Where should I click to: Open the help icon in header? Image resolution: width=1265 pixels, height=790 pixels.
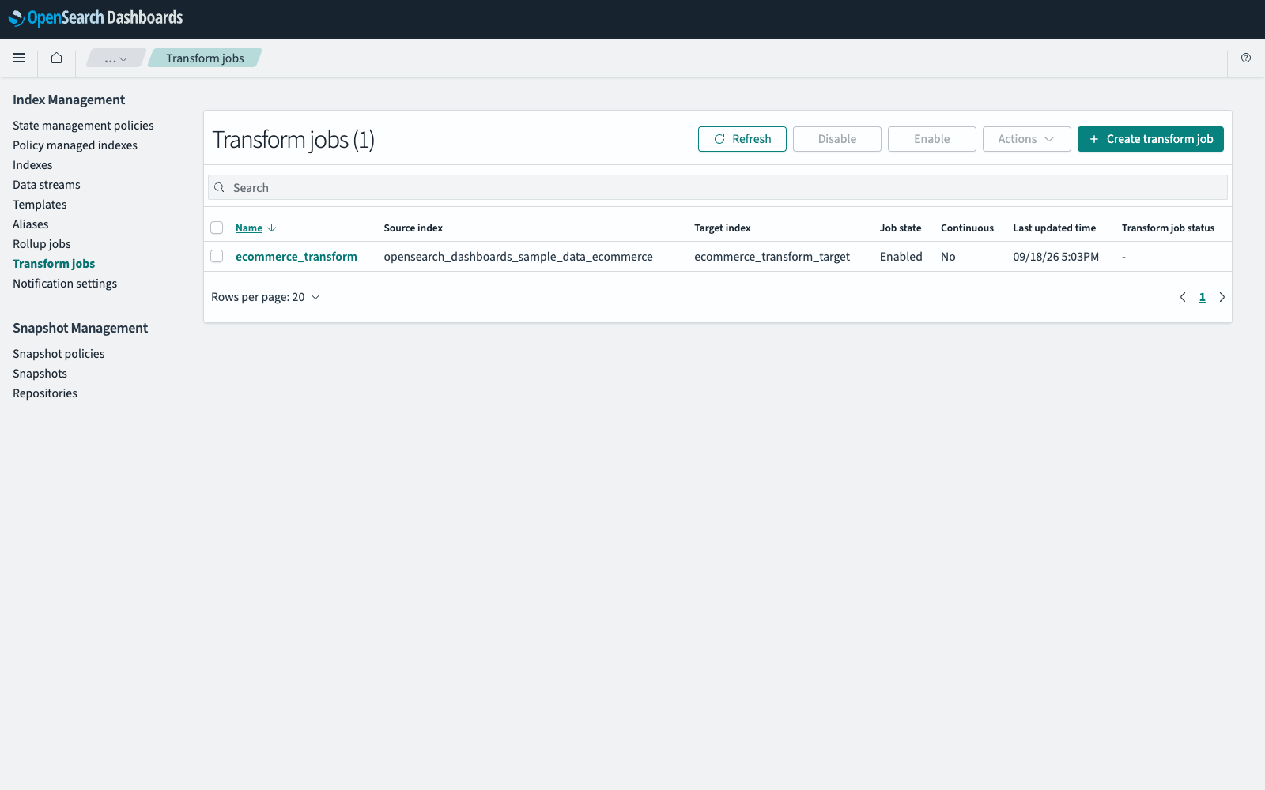pyautogui.click(x=1246, y=58)
